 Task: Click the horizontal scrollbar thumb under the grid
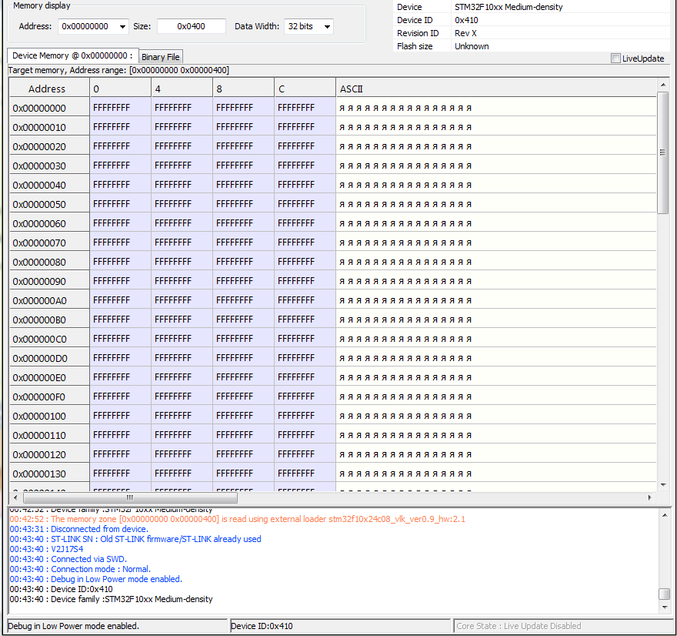[128, 497]
